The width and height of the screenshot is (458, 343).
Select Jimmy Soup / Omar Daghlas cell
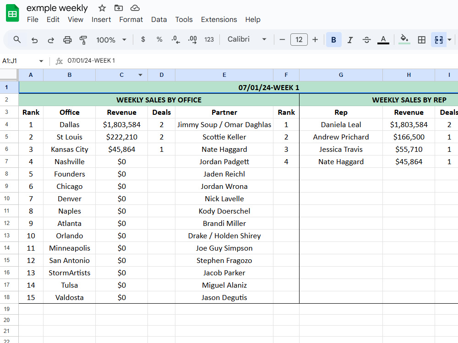(224, 124)
